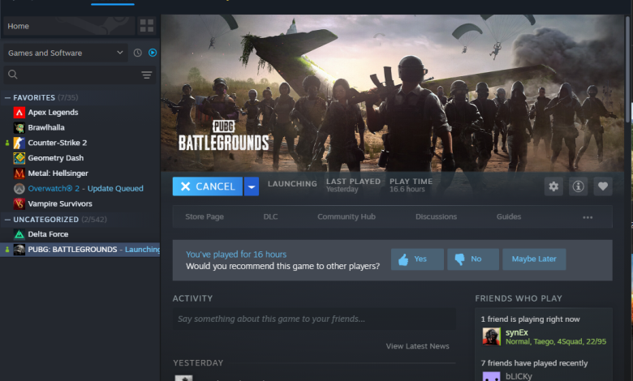Image resolution: width=633 pixels, height=381 pixels.
Task: Open advanced filter options icon
Action: [x=147, y=75]
